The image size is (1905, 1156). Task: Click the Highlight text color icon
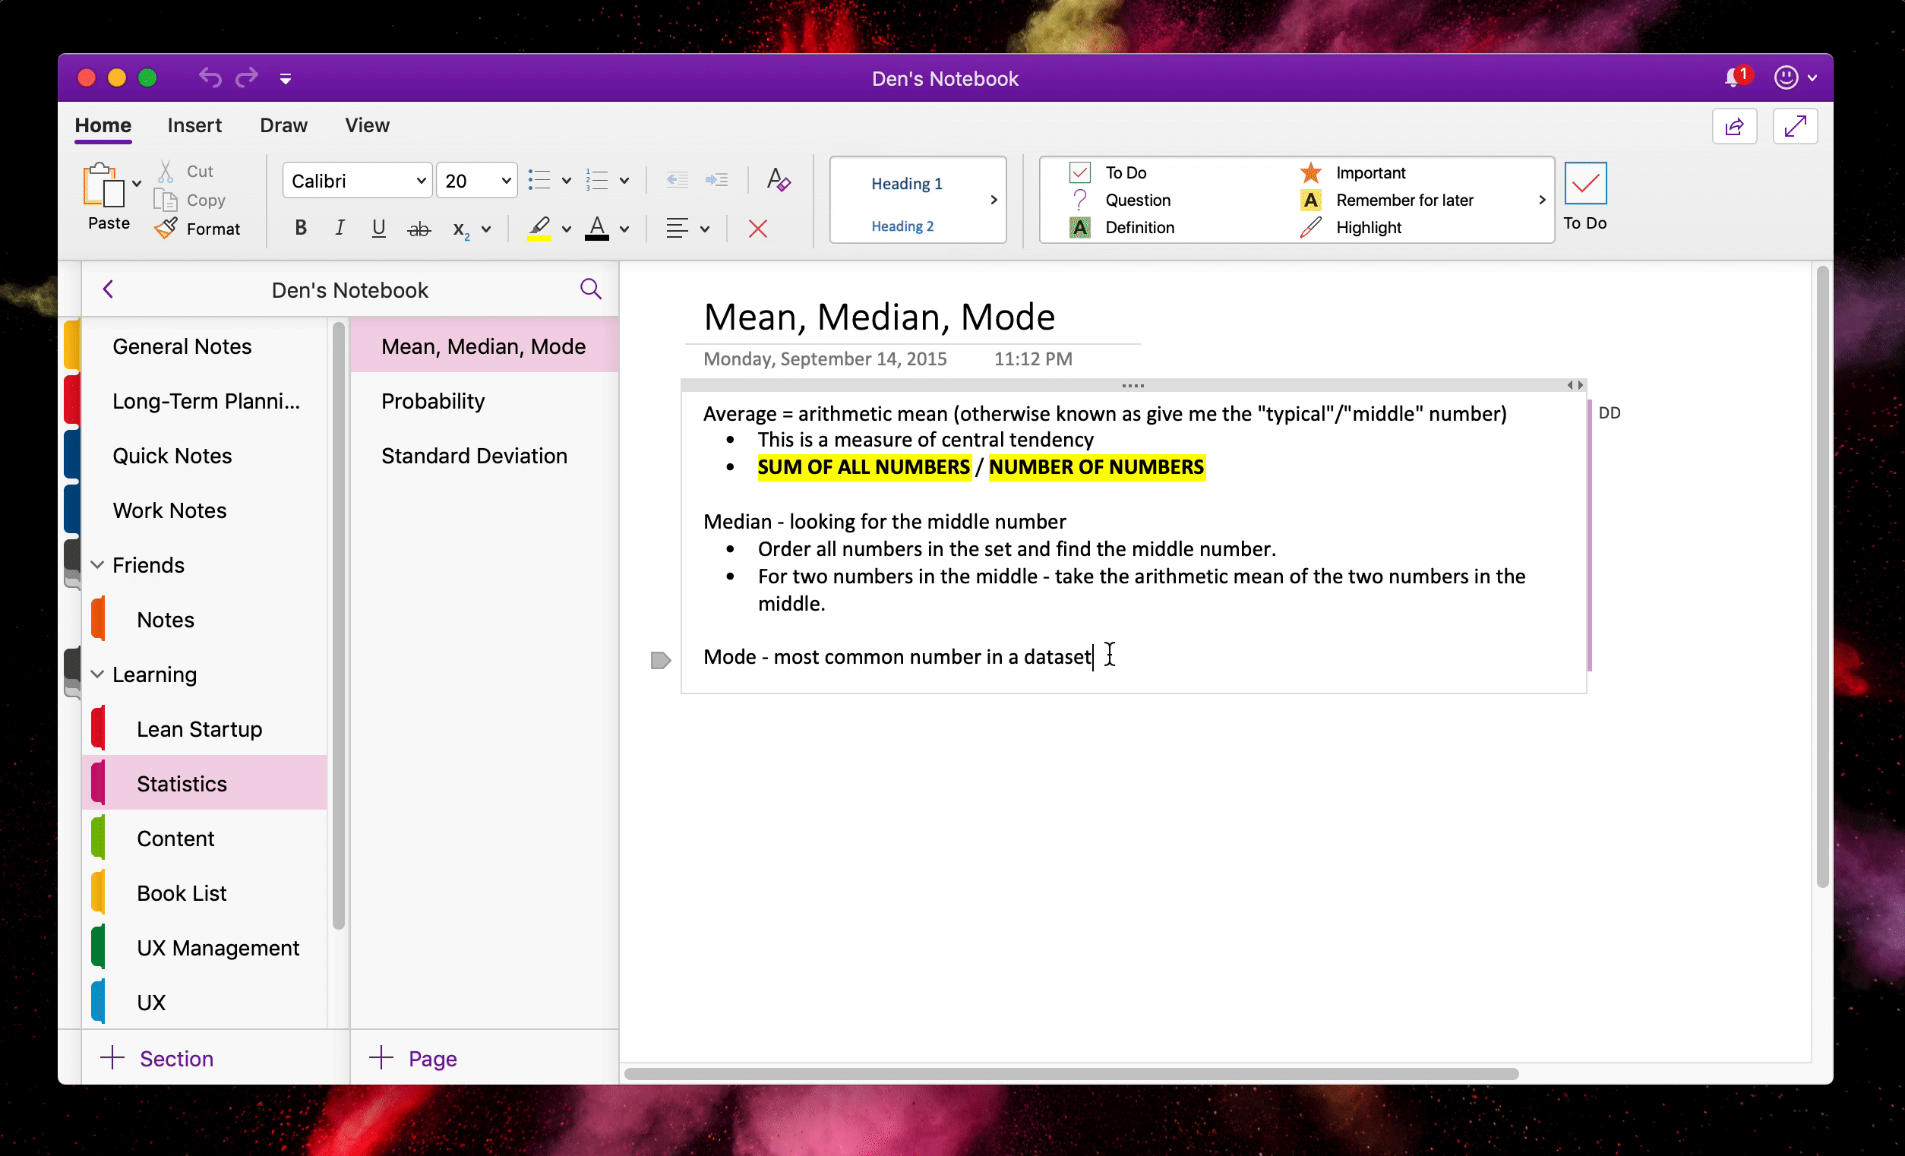click(539, 227)
